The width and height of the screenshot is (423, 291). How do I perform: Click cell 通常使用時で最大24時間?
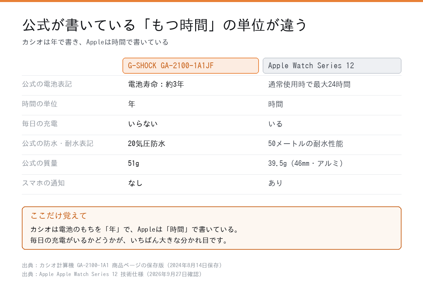point(309,84)
